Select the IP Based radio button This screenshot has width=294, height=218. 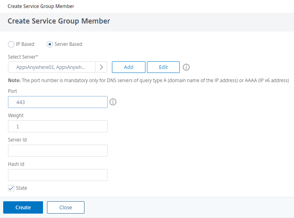point(11,44)
